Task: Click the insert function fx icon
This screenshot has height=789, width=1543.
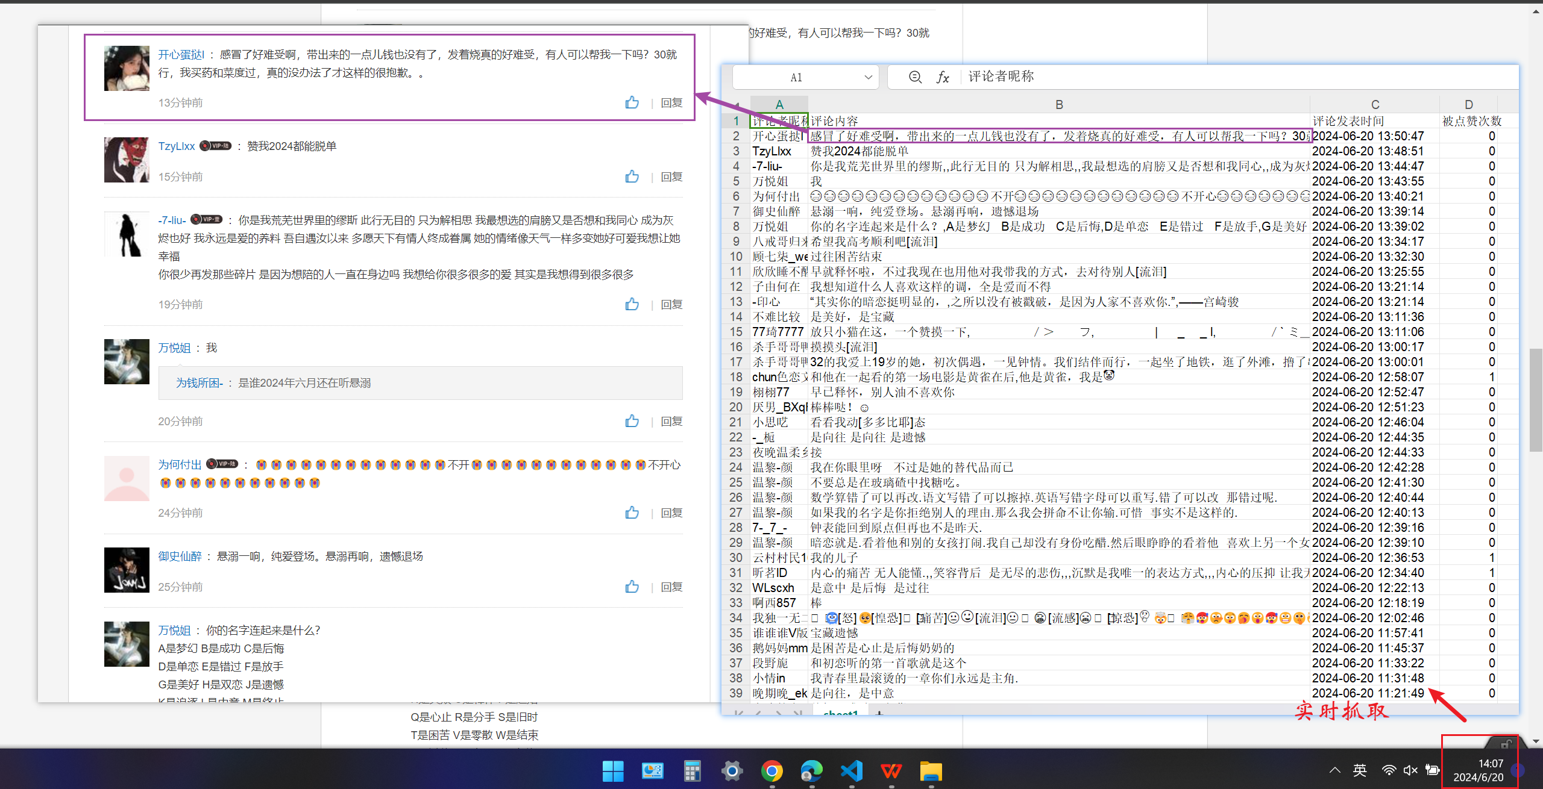Action: (x=943, y=77)
